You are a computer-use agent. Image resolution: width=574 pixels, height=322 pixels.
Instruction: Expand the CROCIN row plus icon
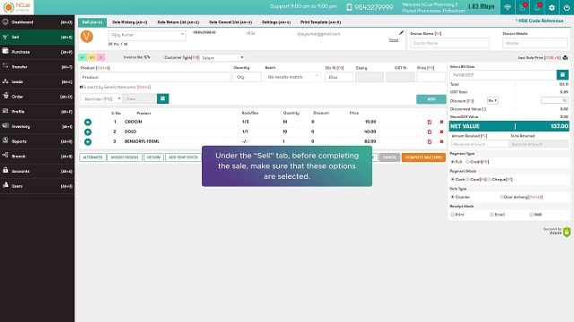coord(88,122)
